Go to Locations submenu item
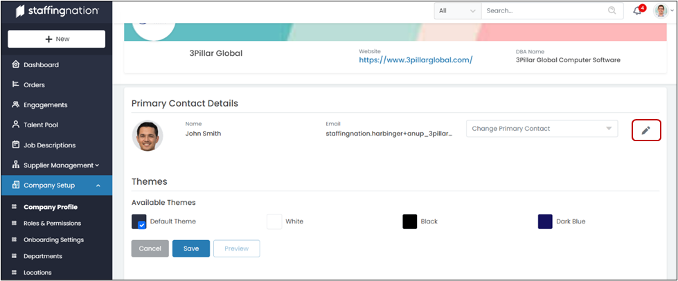Image resolution: width=678 pixels, height=281 pixels. [37, 273]
